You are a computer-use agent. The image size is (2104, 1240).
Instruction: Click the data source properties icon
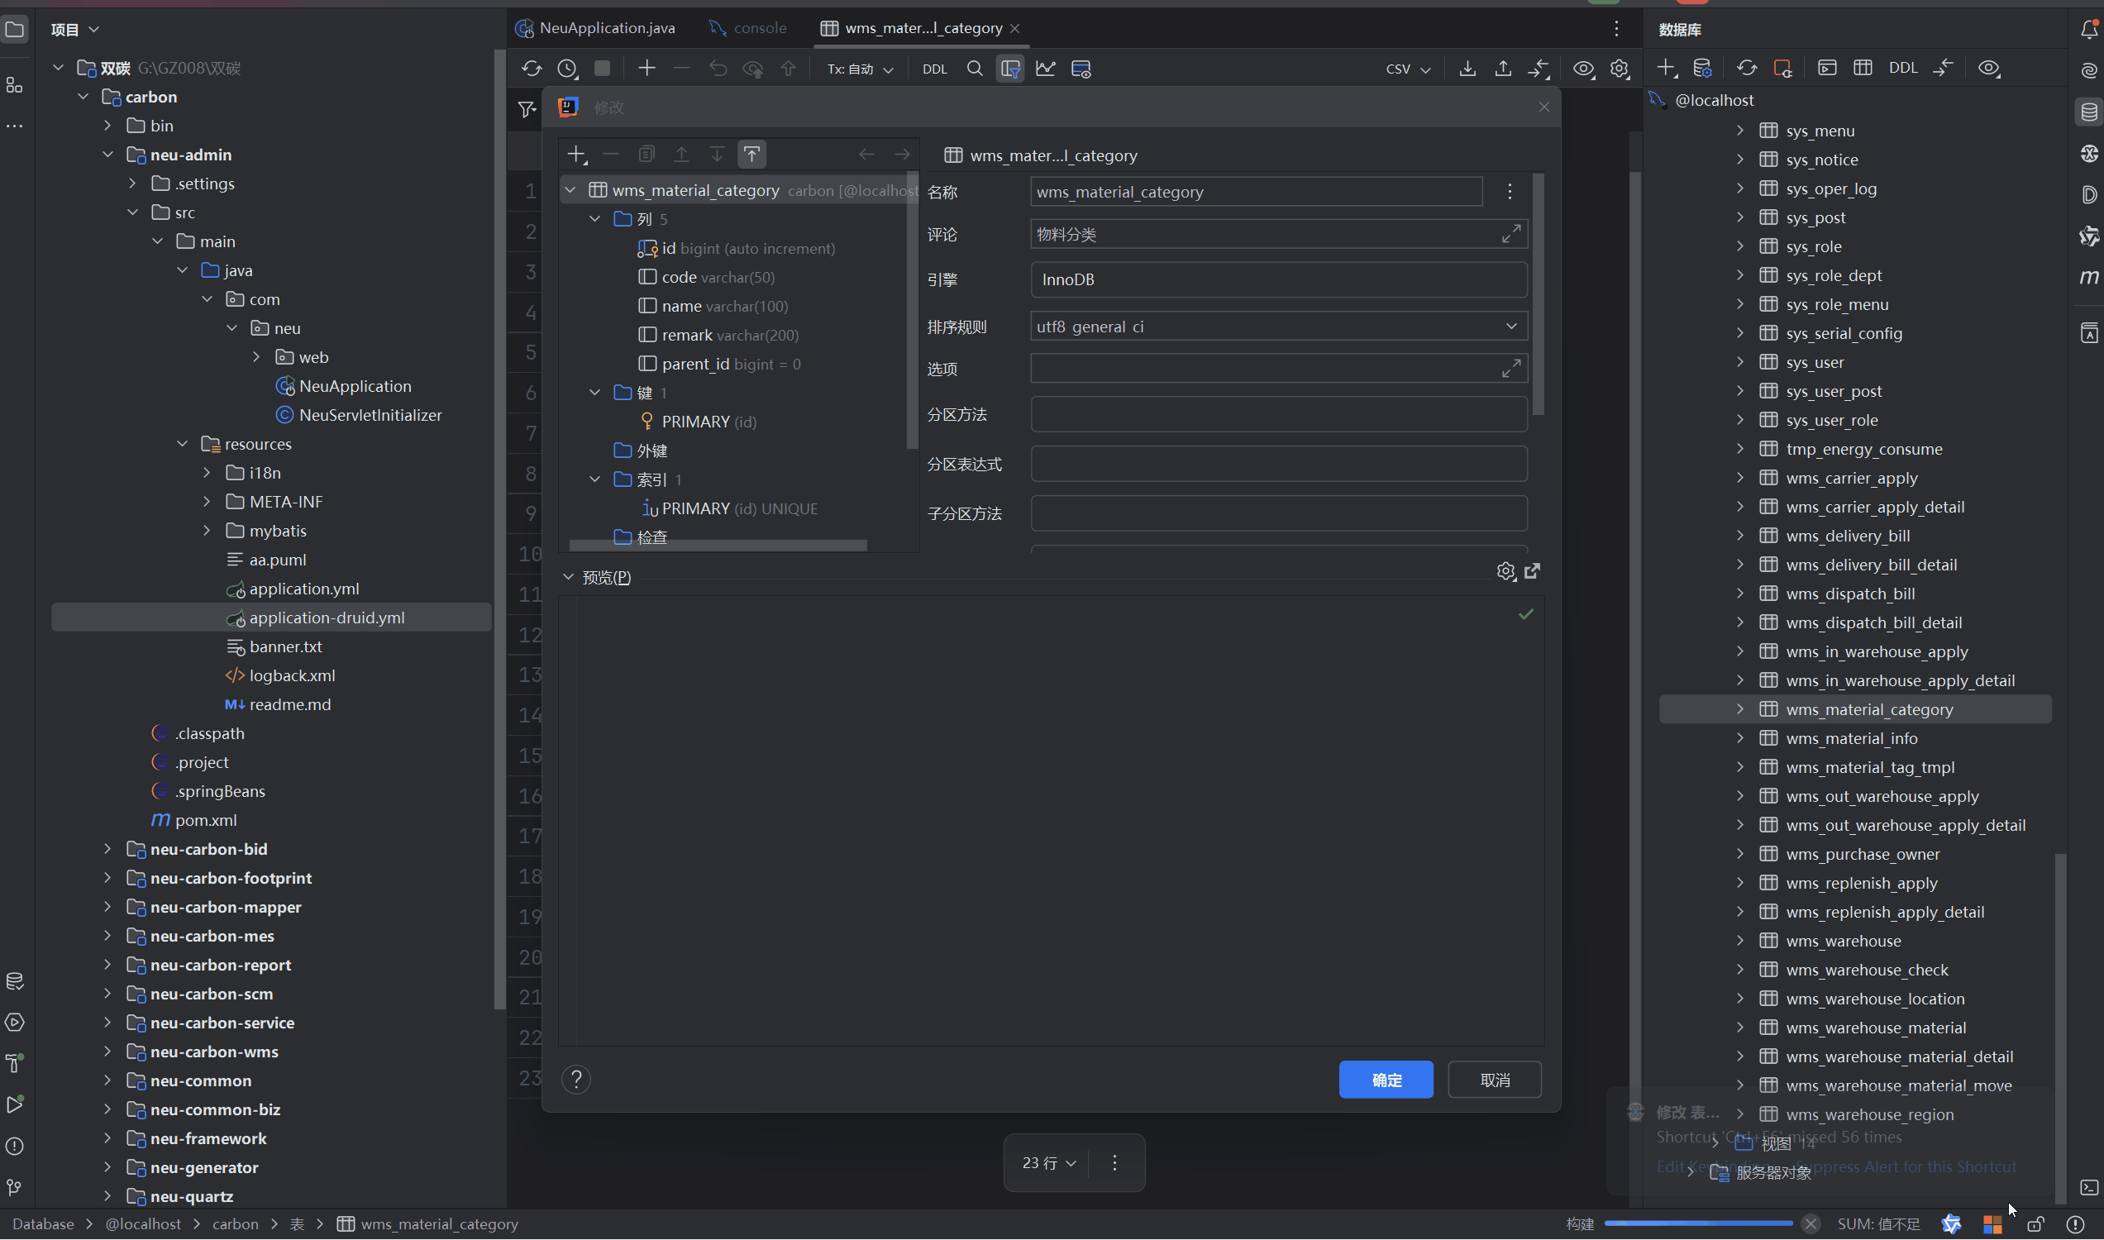tap(1702, 68)
